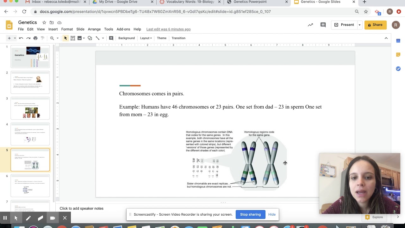Open the Help menu
Screen dimensions: 405x228
[x=137, y=29]
